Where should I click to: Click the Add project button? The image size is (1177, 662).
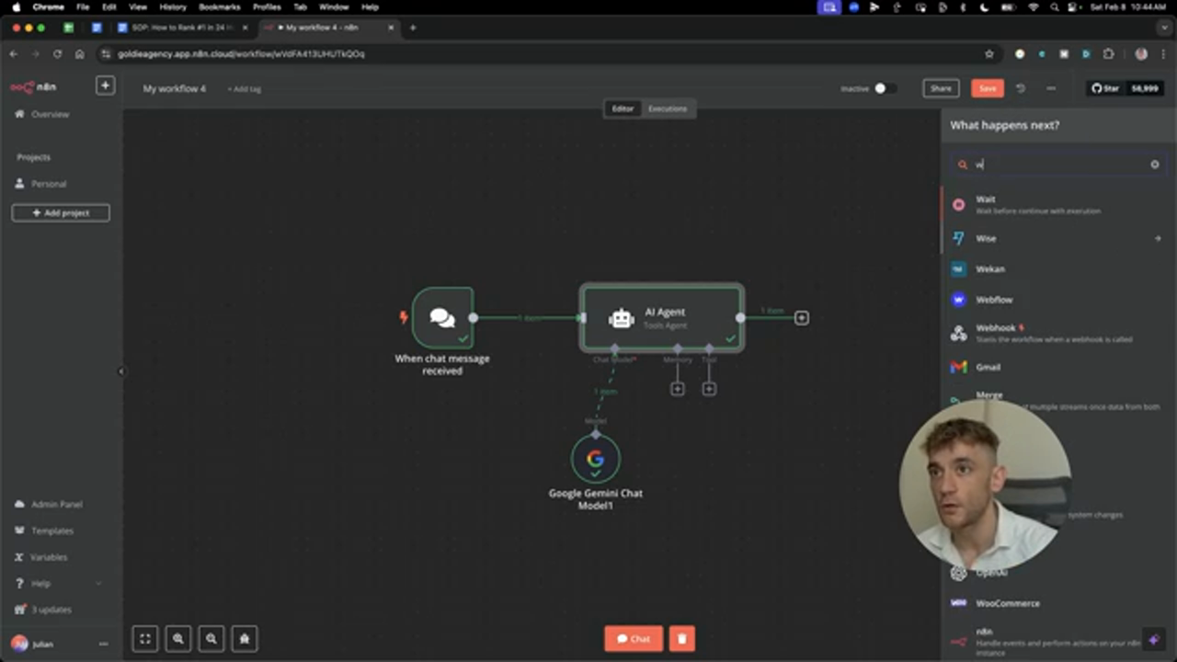tap(61, 212)
